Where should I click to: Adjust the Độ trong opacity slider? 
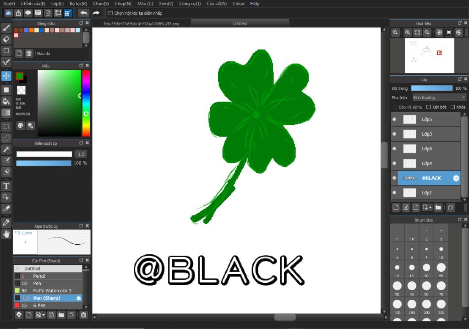click(432, 88)
